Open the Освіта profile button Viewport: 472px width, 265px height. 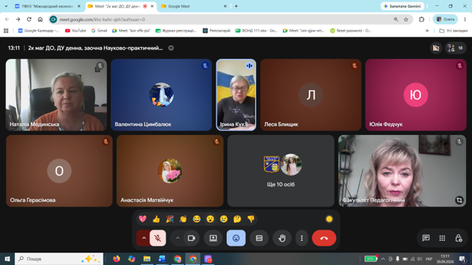pyautogui.click(x=446, y=19)
